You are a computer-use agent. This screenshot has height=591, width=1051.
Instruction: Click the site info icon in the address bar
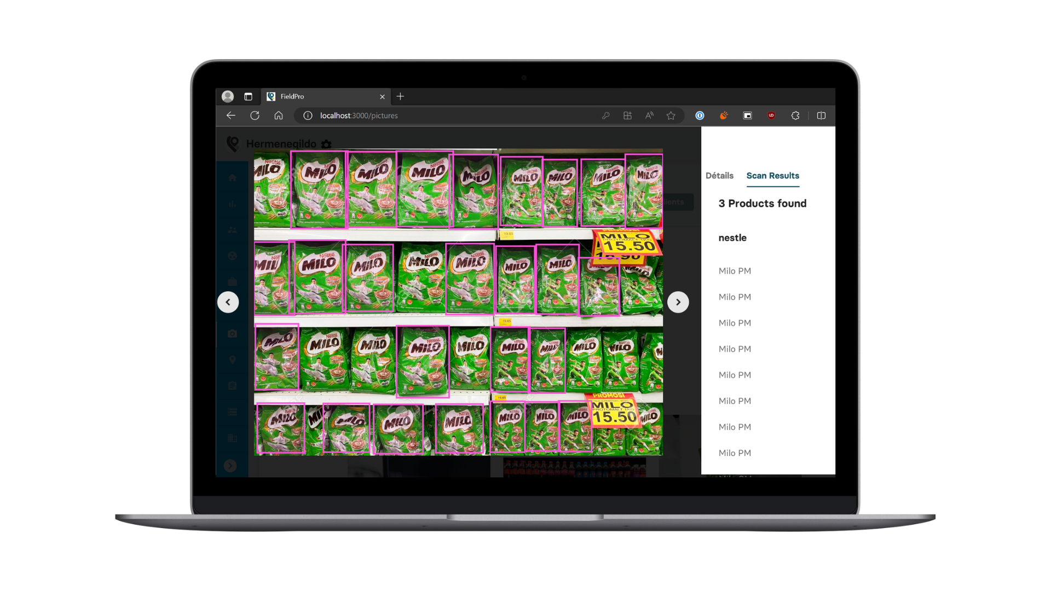tap(308, 115)
